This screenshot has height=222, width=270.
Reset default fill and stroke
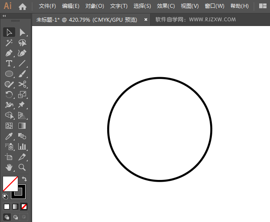click(5, 196)
